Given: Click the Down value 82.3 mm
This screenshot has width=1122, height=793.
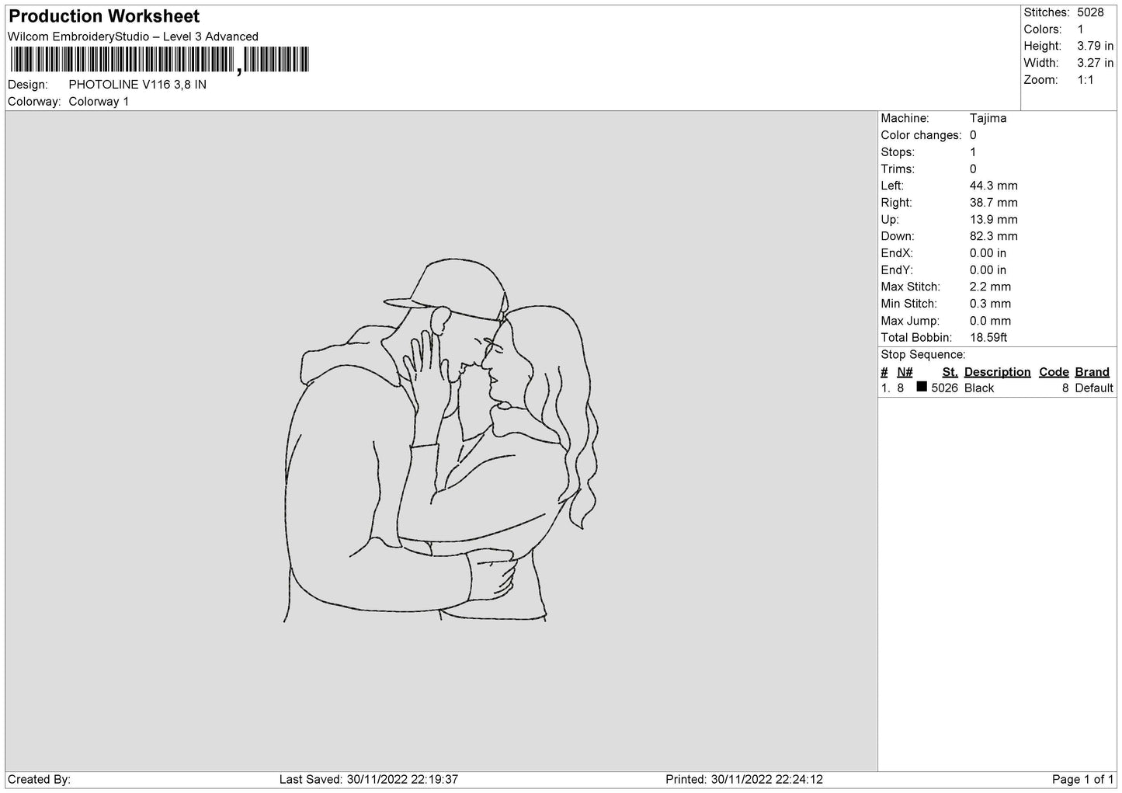Looking at the screenshot, I should point(993,236).
